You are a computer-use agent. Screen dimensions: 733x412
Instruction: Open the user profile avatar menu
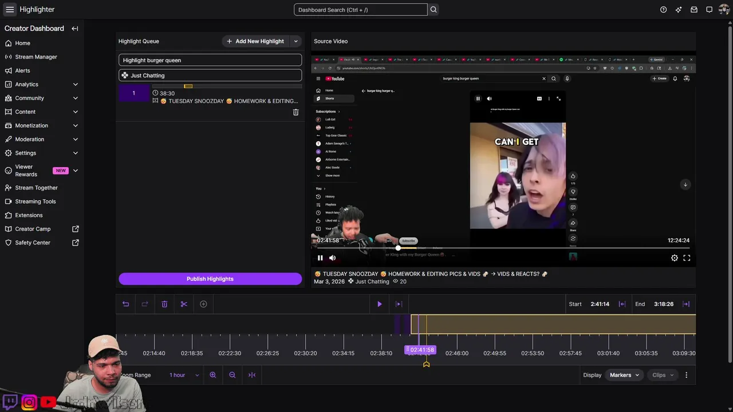724,10
